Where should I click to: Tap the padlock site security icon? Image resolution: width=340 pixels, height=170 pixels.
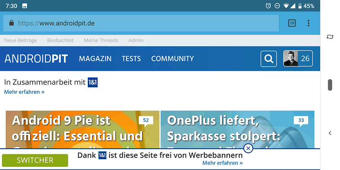(x=11, y=23)
